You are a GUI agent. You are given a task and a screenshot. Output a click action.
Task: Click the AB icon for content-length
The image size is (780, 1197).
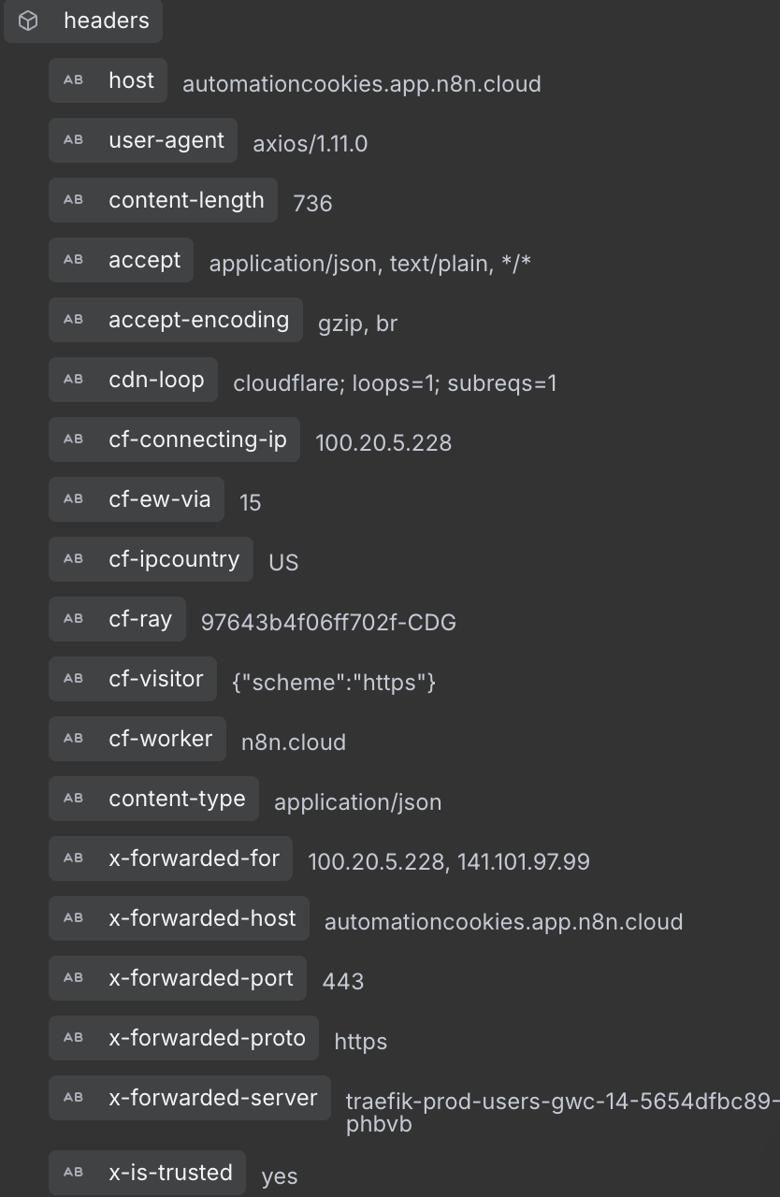(74, 200)
